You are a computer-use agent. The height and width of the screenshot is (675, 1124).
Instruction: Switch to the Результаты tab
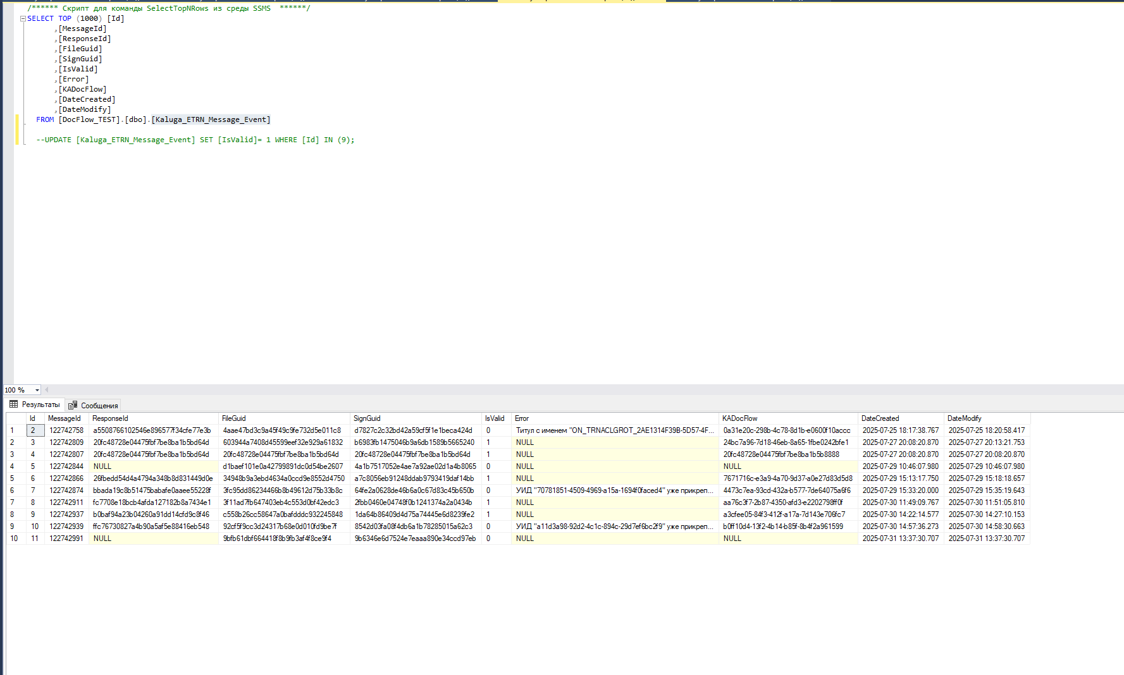coord(35,404)
